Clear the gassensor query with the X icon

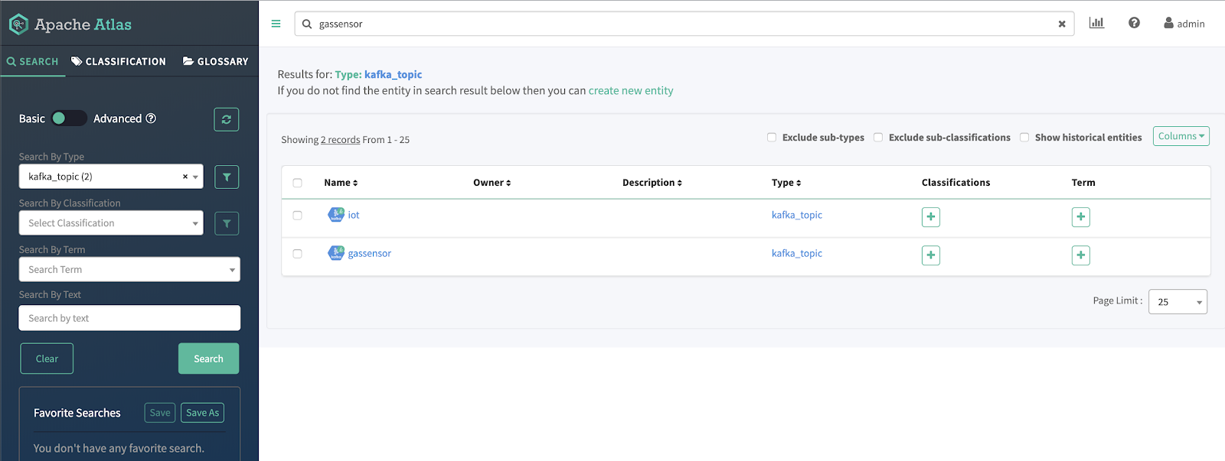pyautogui.click(x=1062, y=24)
